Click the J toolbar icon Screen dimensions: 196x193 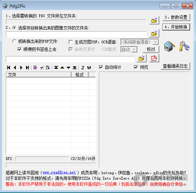pyautogui.click(x=83, y=68)
